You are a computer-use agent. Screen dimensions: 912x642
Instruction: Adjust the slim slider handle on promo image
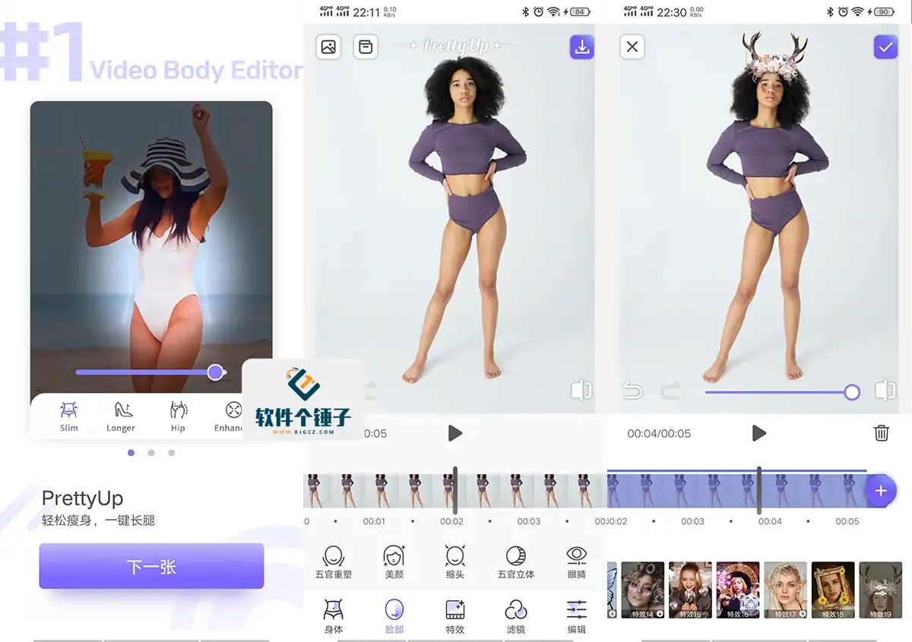coord(216,372)
